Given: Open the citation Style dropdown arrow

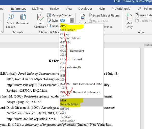Looking at the screenshot, I should [x=72, y=20].
